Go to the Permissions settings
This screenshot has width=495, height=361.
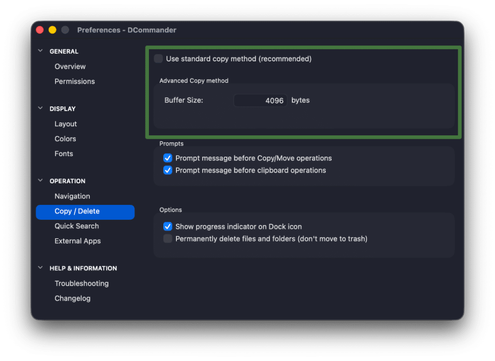(x=74, y=81)
